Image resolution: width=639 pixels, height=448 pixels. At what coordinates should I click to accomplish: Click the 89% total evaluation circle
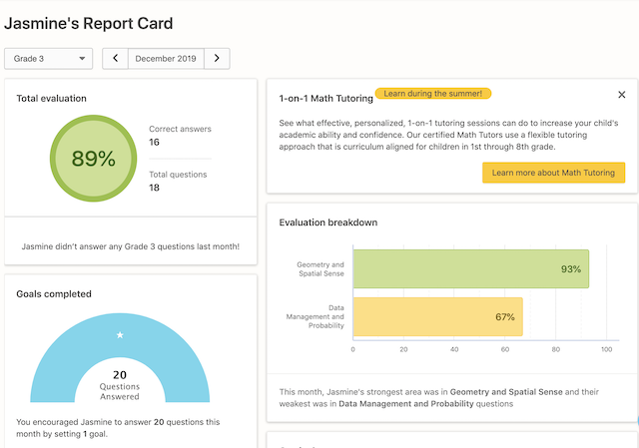coord(93,159)
